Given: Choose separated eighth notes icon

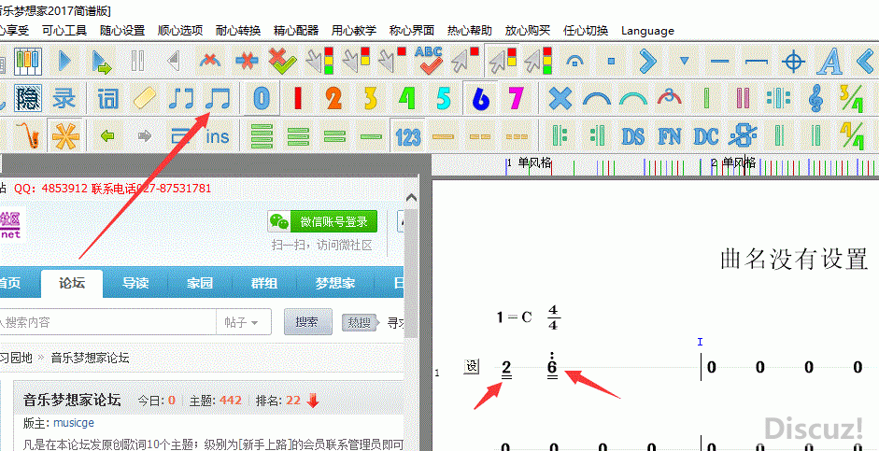Looking at the screenshot, I should point(180,99).
